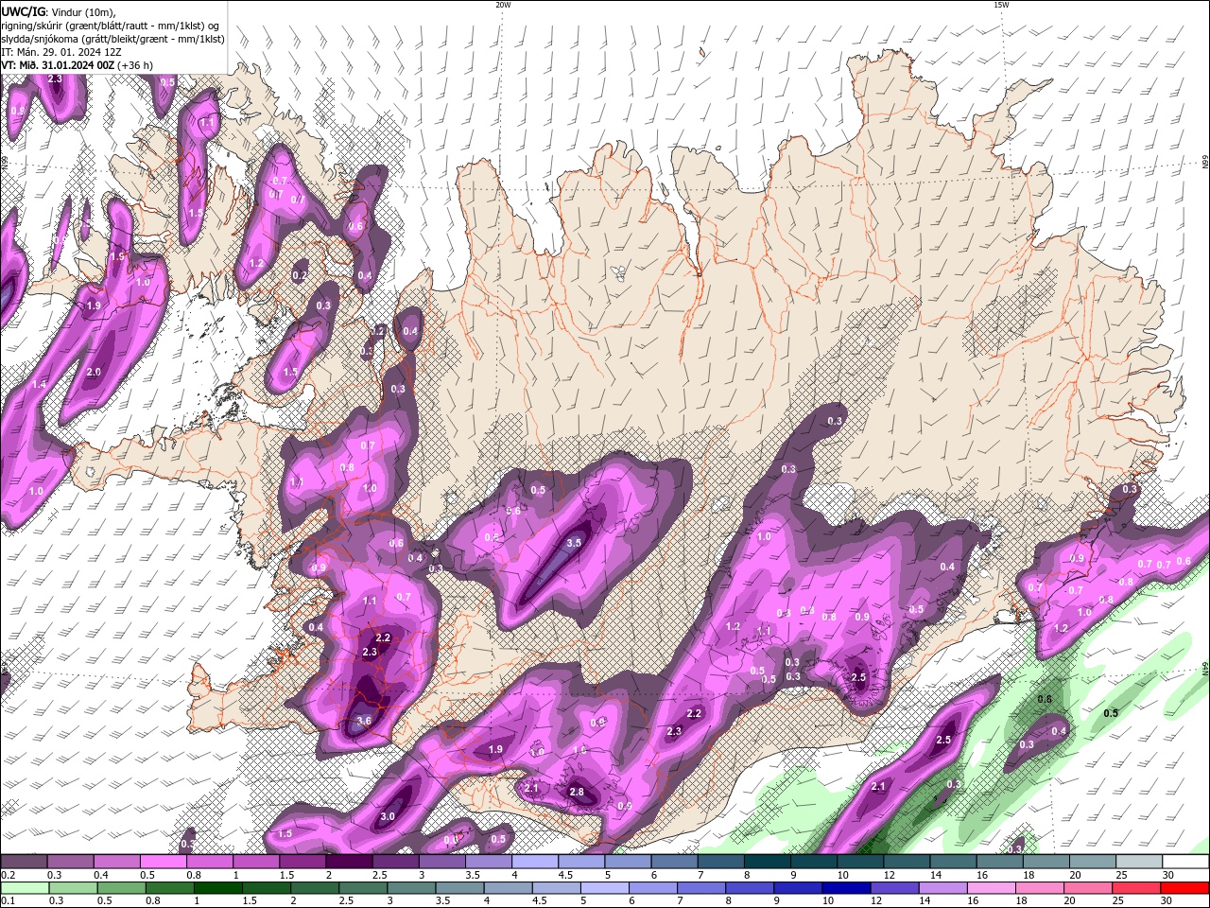Click the title line 'UWC/IG: Vindur (10m),'
1210x908 pixels.
[x=59, y=11]
